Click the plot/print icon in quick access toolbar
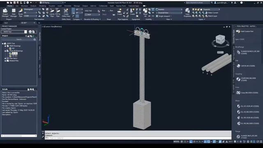This screenshot has height=148, width=263. coord(28,3)
